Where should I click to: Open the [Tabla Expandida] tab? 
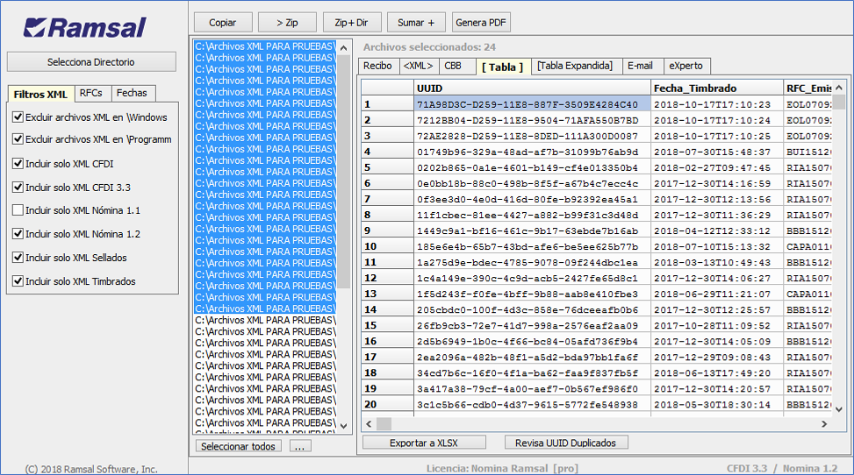575,66
